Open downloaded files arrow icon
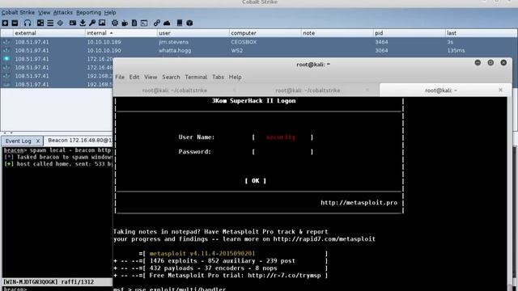This screenshot has width=518, height=291. (x=83, y=23)
